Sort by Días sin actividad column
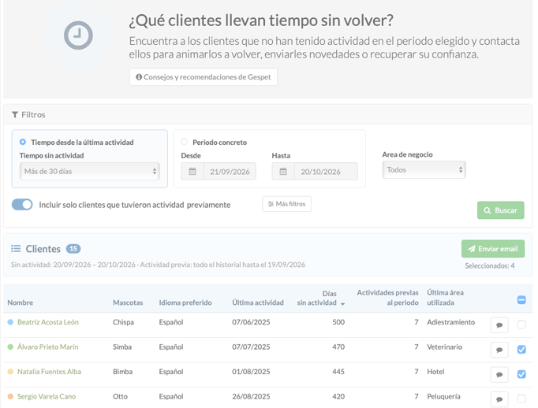Screen dimensions: 538x408 [x=320, y=298]
